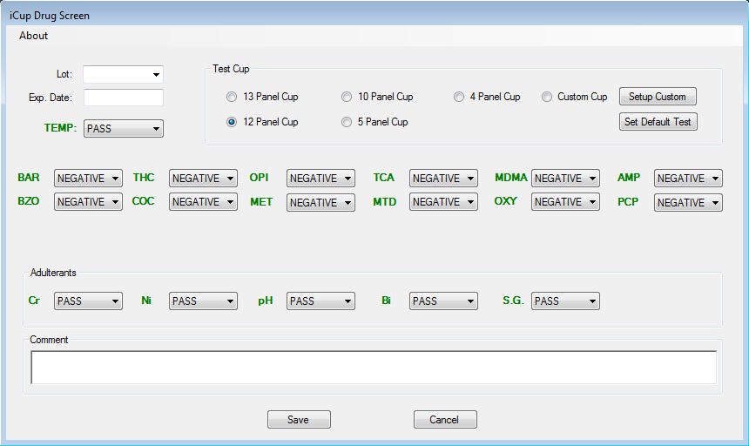Open the PCP result dropdown
Image resolution: width=749 pixels, height=446 pixels.
coord(688,202)
